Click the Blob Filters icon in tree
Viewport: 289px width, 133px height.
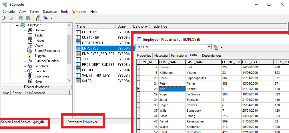(x=30, y=76)
